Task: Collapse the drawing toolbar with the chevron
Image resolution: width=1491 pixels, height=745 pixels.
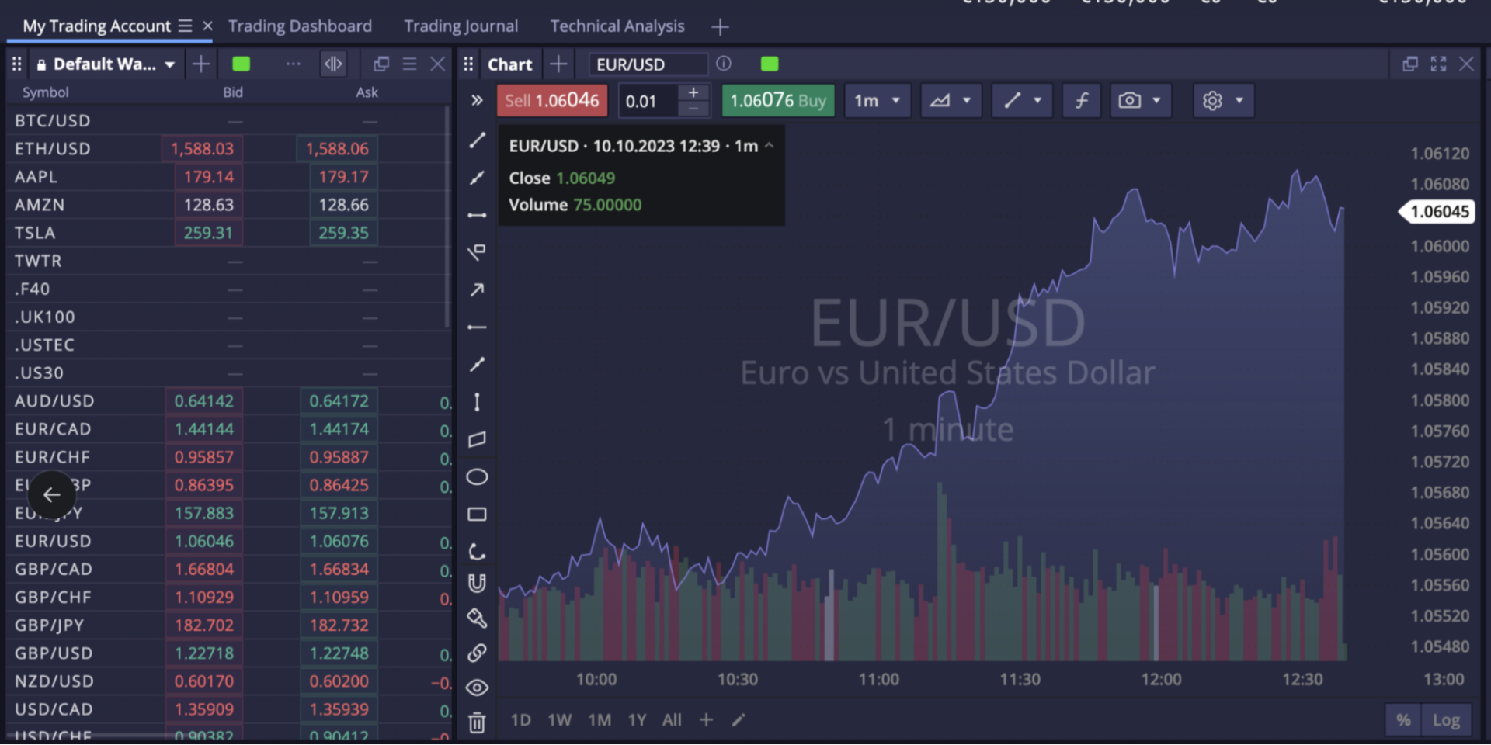Action: [x=477, y=100]
